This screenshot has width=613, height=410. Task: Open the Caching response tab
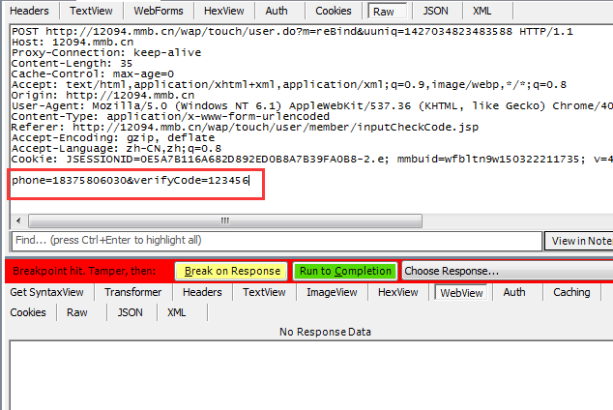(x=571, y=292)
